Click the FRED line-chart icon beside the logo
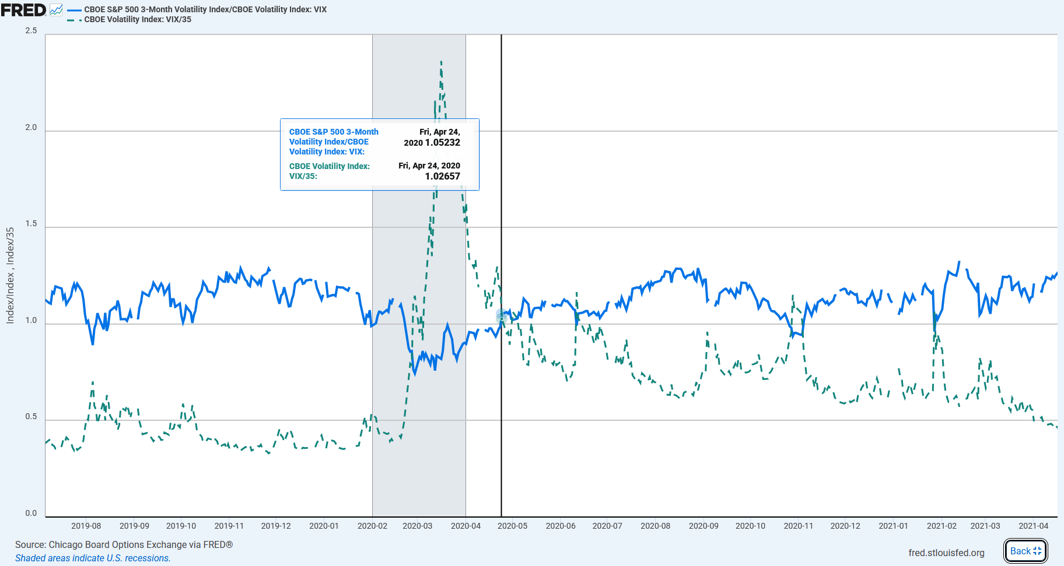The width and height of the screenshot is (1064, 566). pos(56,10)
